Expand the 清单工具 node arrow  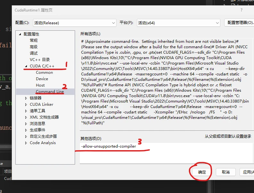click(x=26, y=111)
